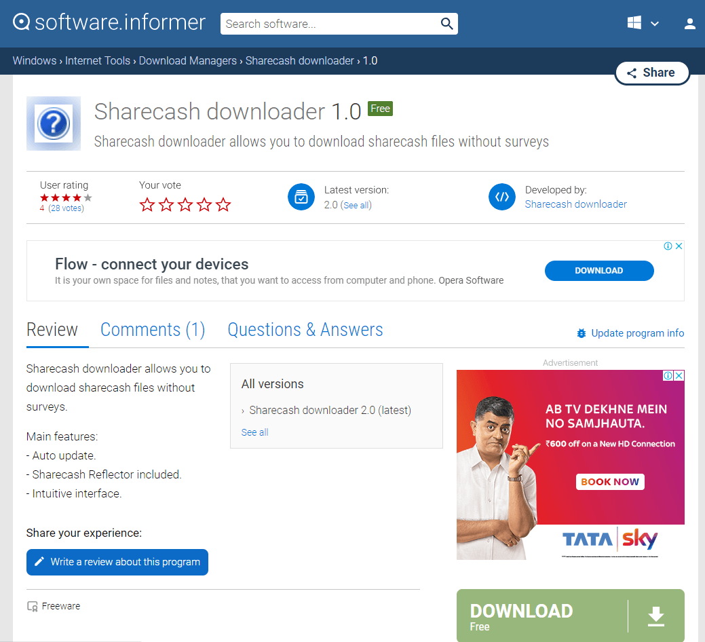
Task: Click Update program info link
Action: pos(630,333)
